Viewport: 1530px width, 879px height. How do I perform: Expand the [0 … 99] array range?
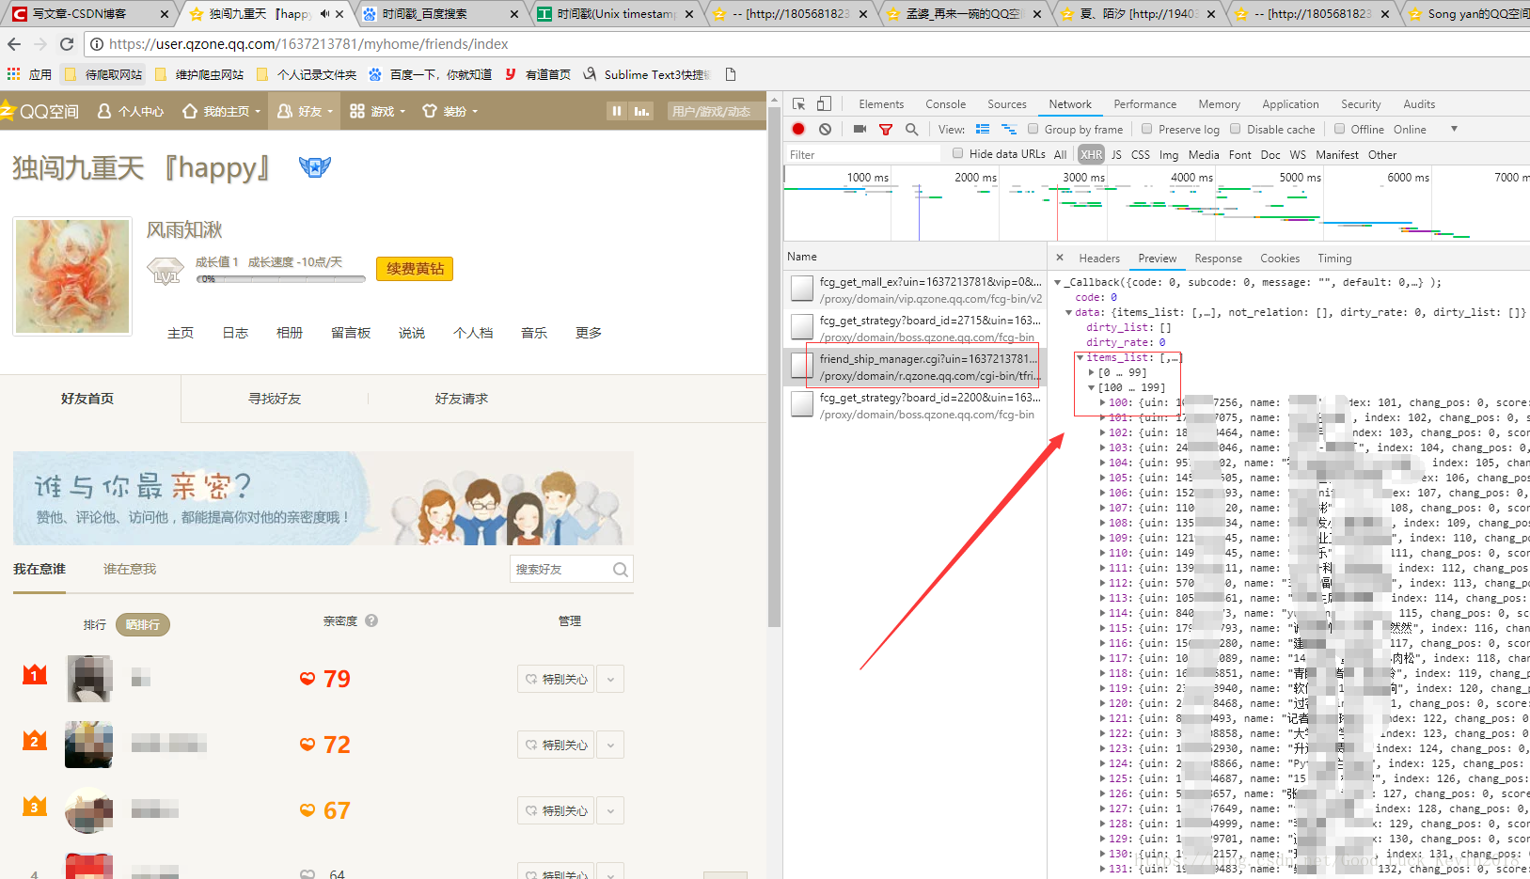pos(1092,372)
